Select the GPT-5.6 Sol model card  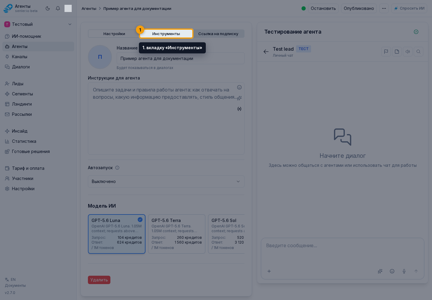[x=226, y=234]
